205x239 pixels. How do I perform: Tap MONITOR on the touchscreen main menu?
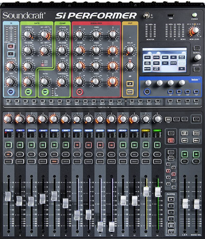[173, 63]
